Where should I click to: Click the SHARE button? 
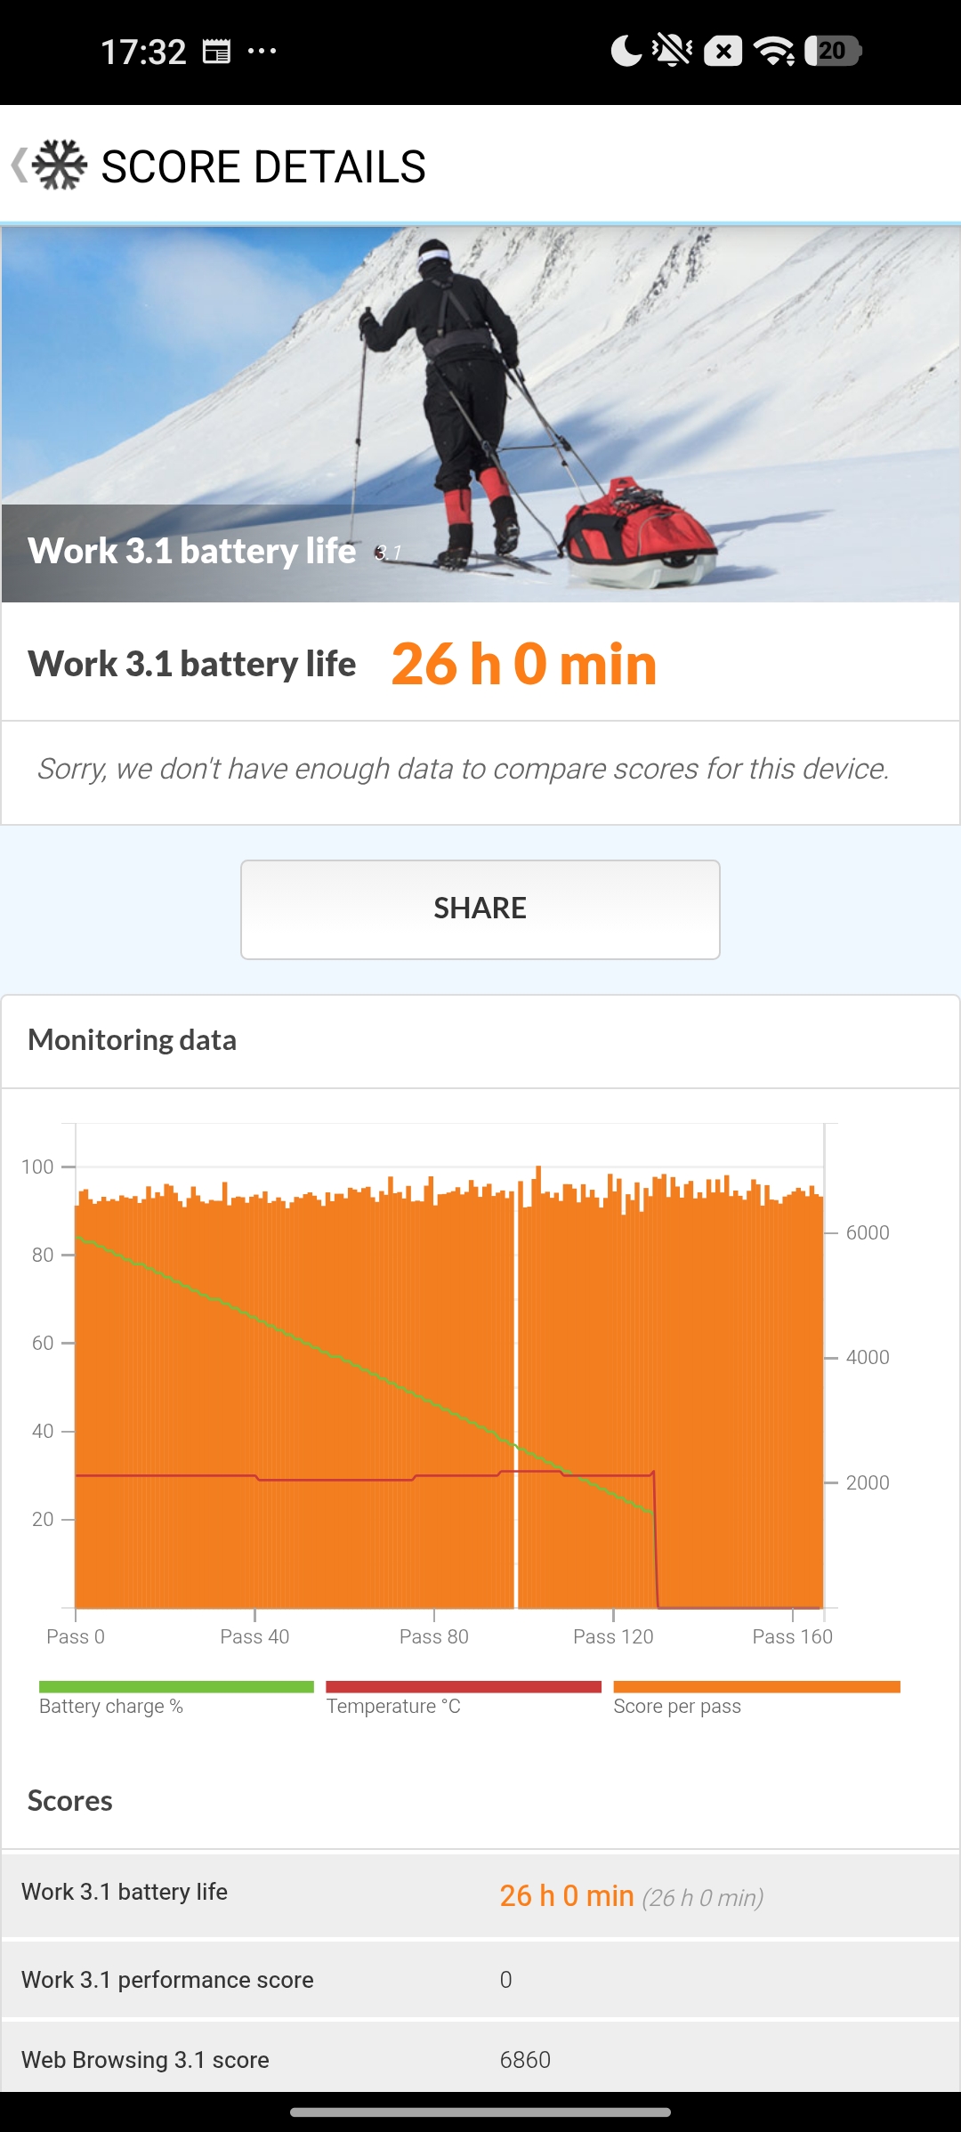click(x=480, y=909)
